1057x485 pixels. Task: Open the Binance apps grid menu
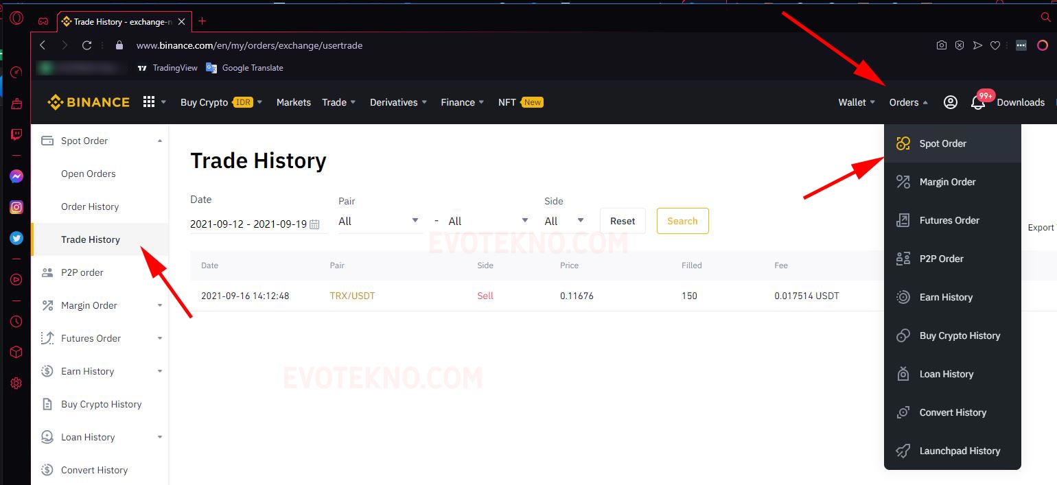(x=149, y=102)
